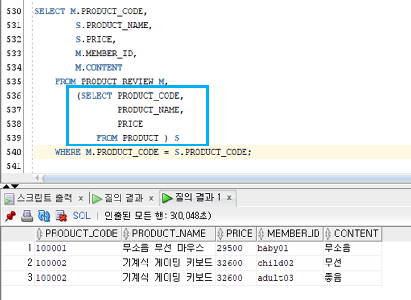
Task: Close the 질의 결과 tab
Action: pyautogui.click(x=151, y=199)
